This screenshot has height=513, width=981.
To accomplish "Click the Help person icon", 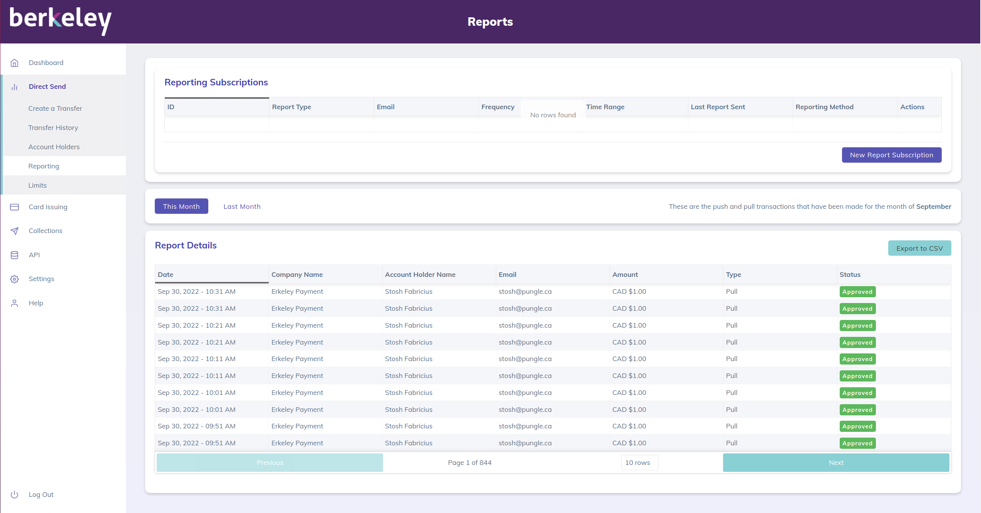I will click(x=14, y=303).
